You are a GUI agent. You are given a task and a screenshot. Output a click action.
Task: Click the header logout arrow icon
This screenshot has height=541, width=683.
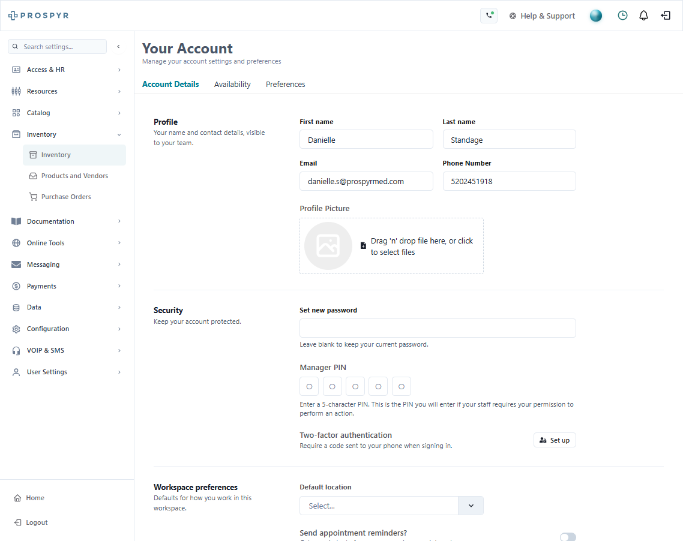(x=665, y=16)
